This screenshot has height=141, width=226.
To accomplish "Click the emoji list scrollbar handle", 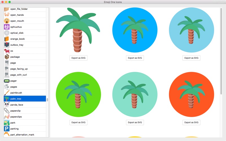I will click(x=47, y=100).
